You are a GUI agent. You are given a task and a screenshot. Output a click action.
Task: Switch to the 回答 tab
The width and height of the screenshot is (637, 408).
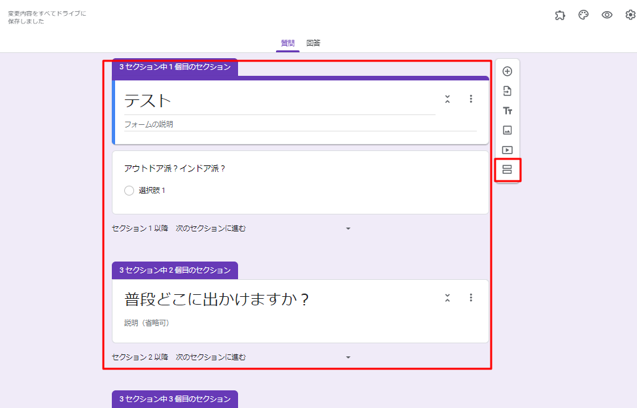pos(313,43)
